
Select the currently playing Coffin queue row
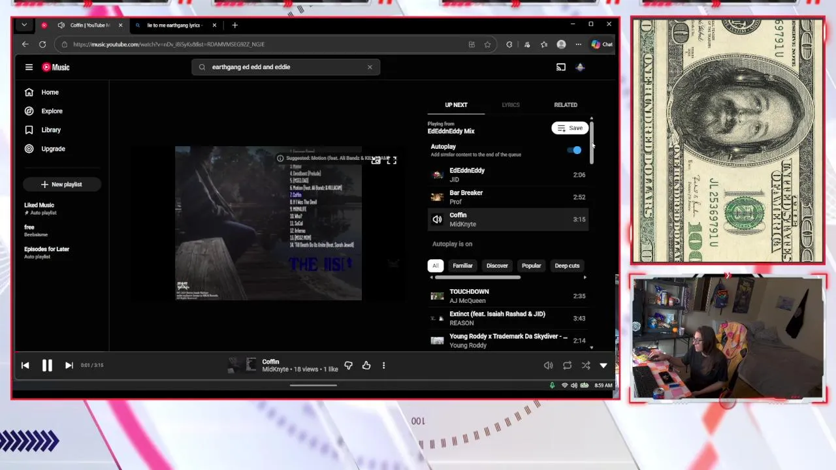point(508,219)
